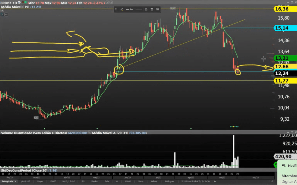Viewport: 297px width, 185px height.
Task: Close the Swingtrade tab
Action: point(16,181)
